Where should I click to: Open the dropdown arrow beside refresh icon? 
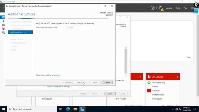click(149, 8)
